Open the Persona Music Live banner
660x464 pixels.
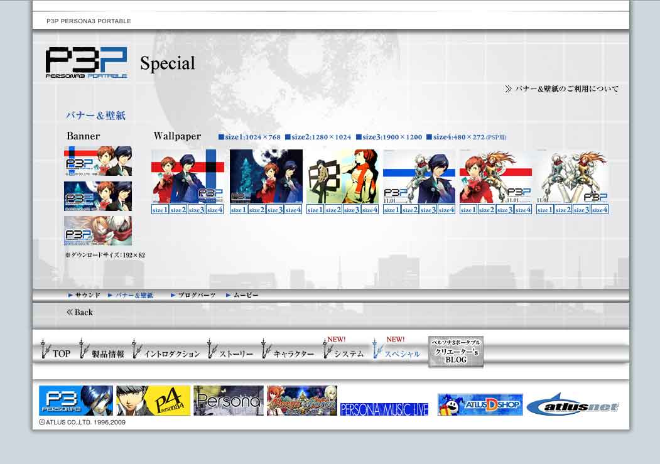(384, 409)
